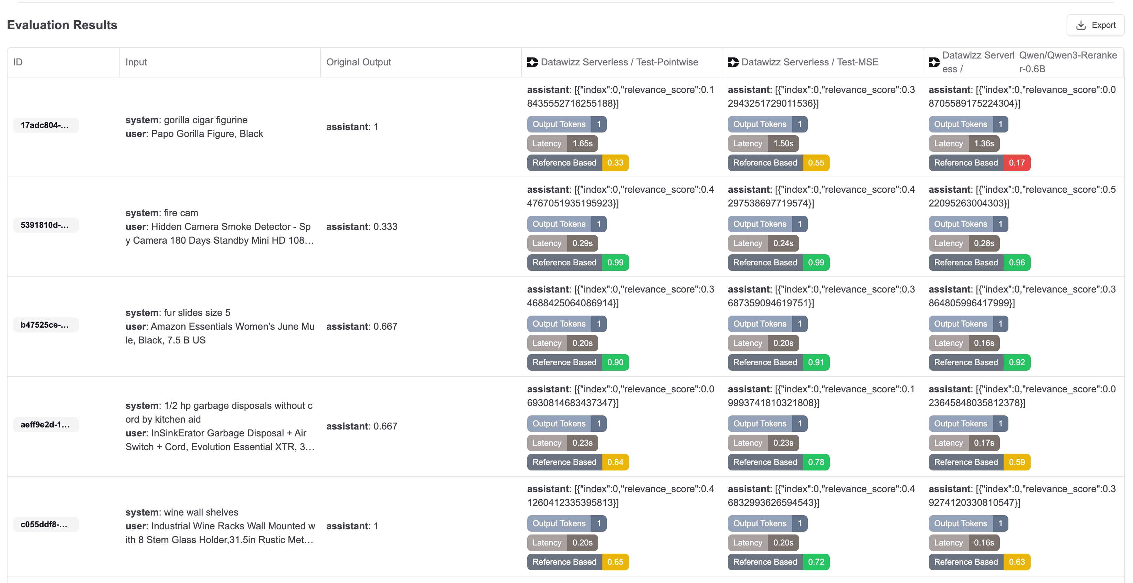Click Output Tokens badge in gorilla row Test-MSE
The width and height of the screenshot is (1133, 583).
point(767,125)
